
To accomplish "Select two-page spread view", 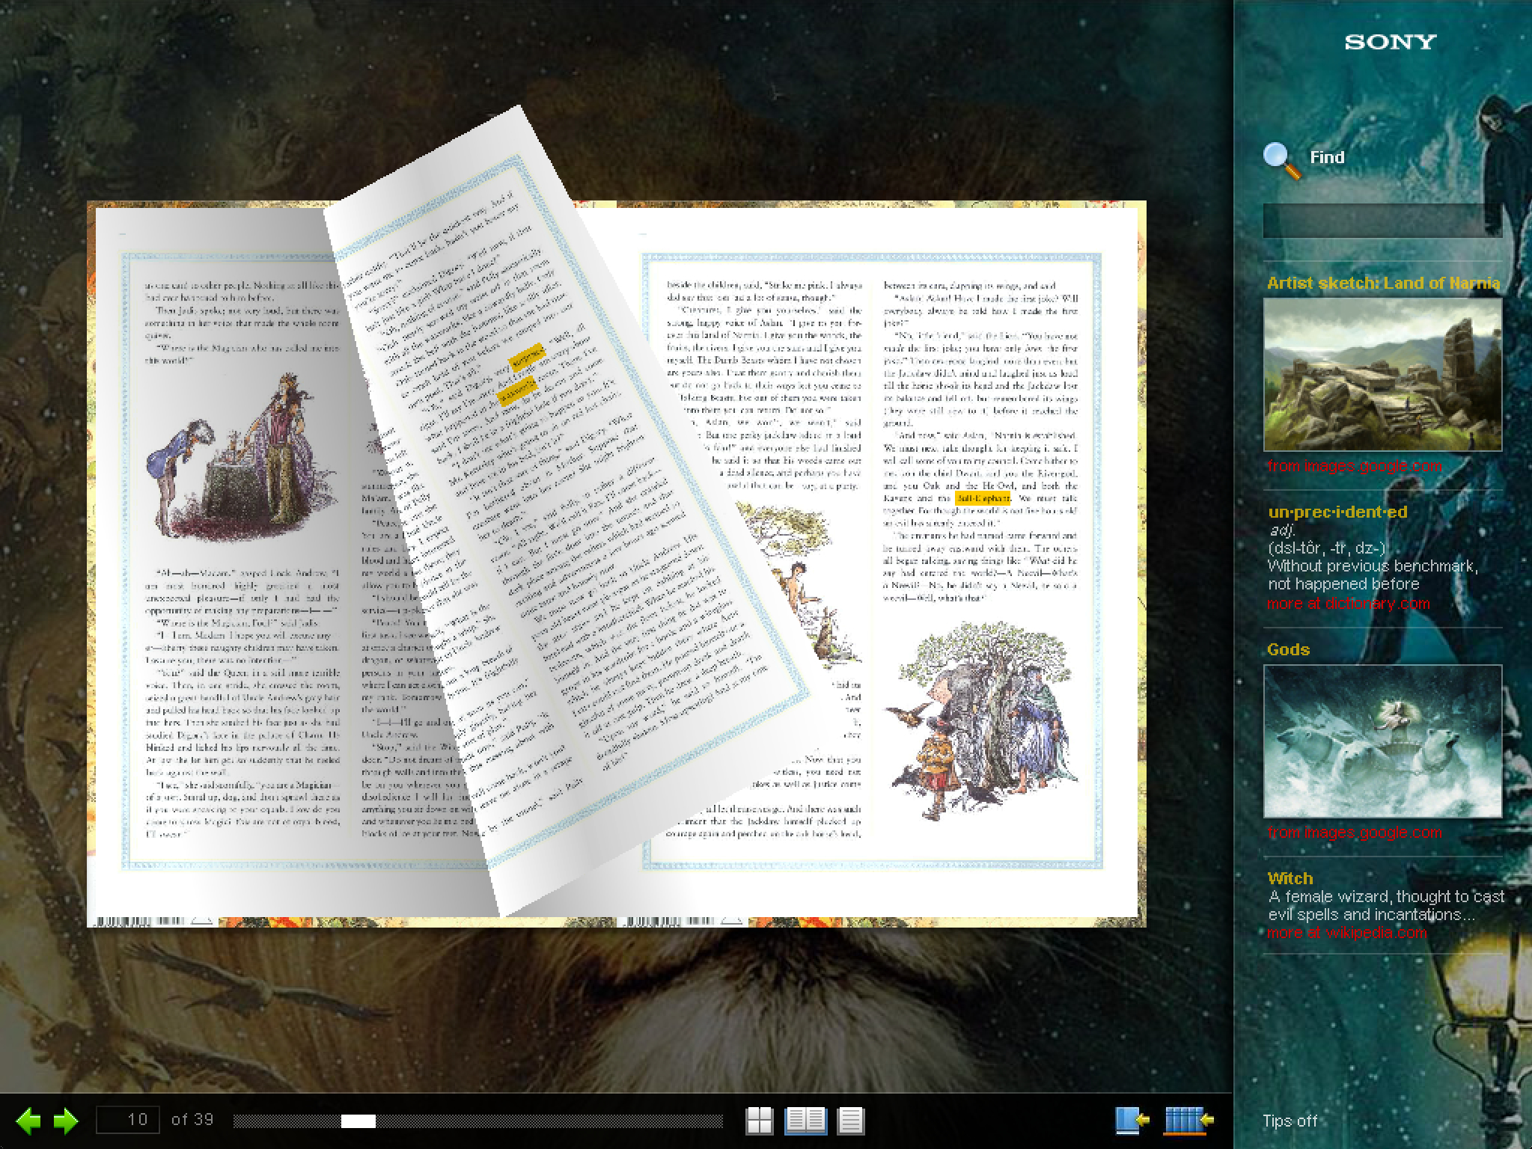I will (x=805, y=1120).
